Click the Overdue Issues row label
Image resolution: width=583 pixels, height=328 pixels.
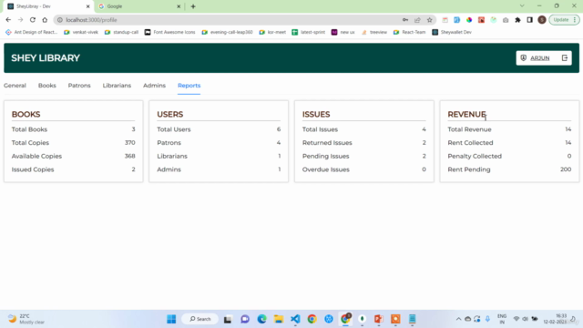(326, 169)
